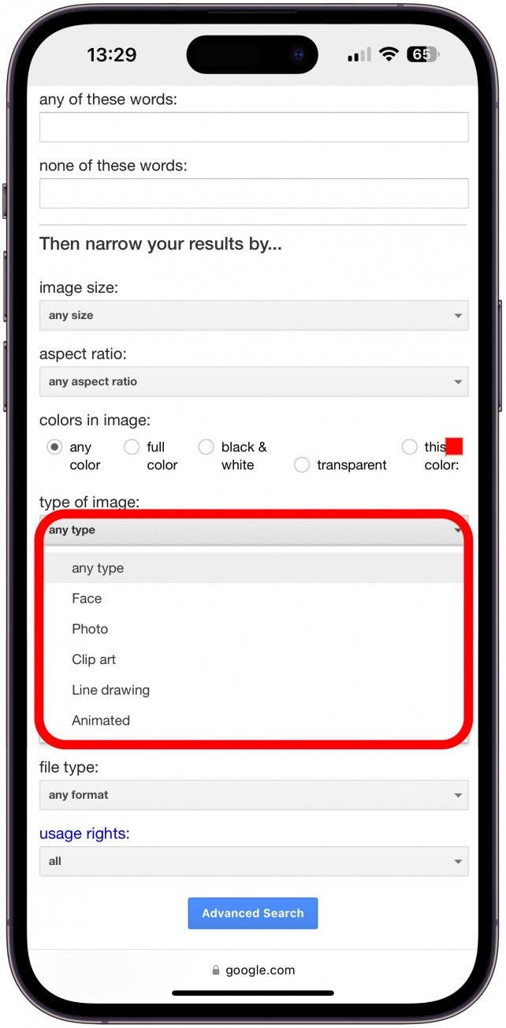Open the red color swatch picker
The width and height of the screenshot is (506, 1028).
(x=454, y=447)
